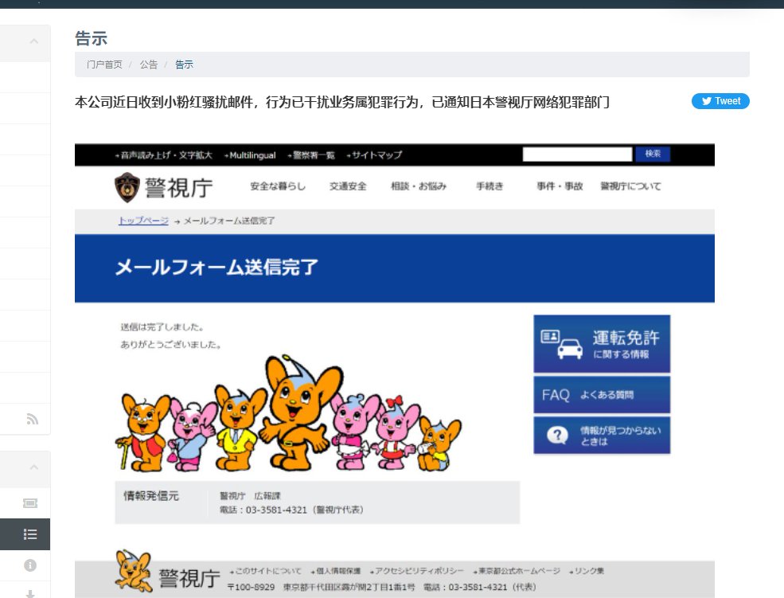Viewport: 784px width, 598px height.
Task: Open 交通安全 navigation item
Action: click(x=348, y=186)
